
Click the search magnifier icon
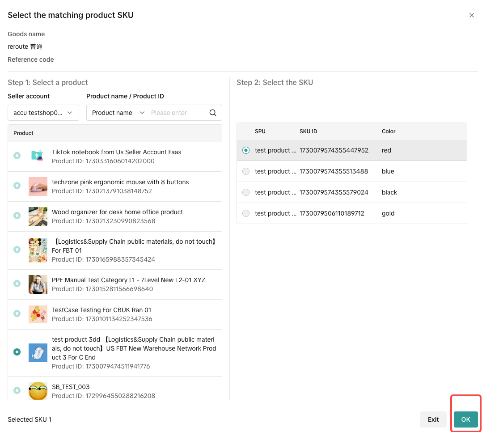click(x=213, y=113)
